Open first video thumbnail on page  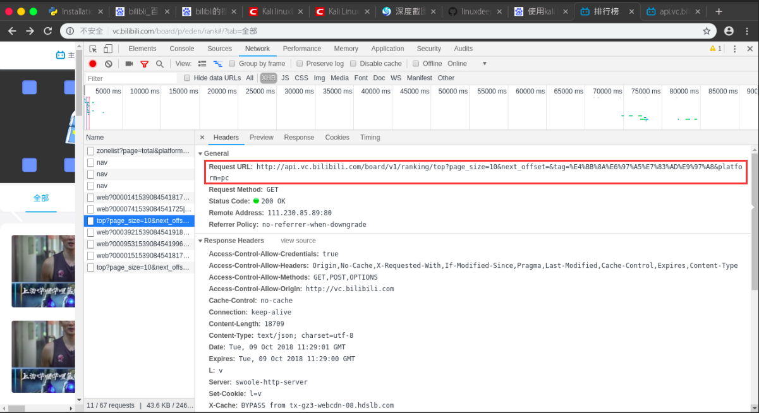pos(43,271)
